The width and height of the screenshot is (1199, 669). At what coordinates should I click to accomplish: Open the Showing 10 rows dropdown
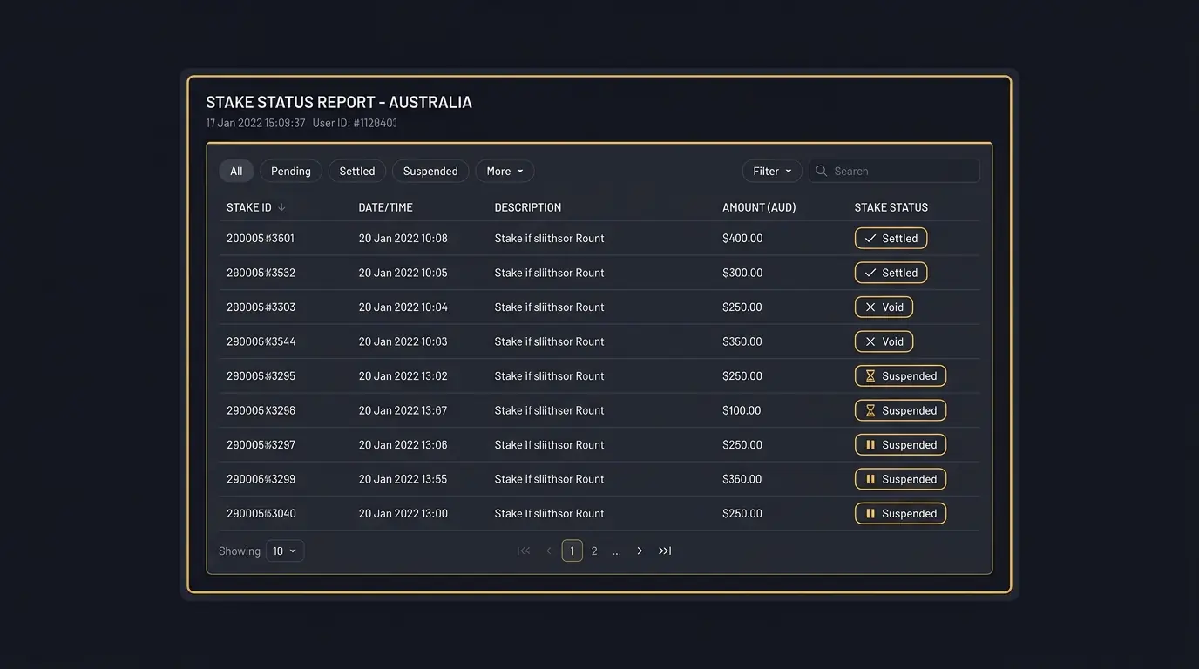[285, 551]
